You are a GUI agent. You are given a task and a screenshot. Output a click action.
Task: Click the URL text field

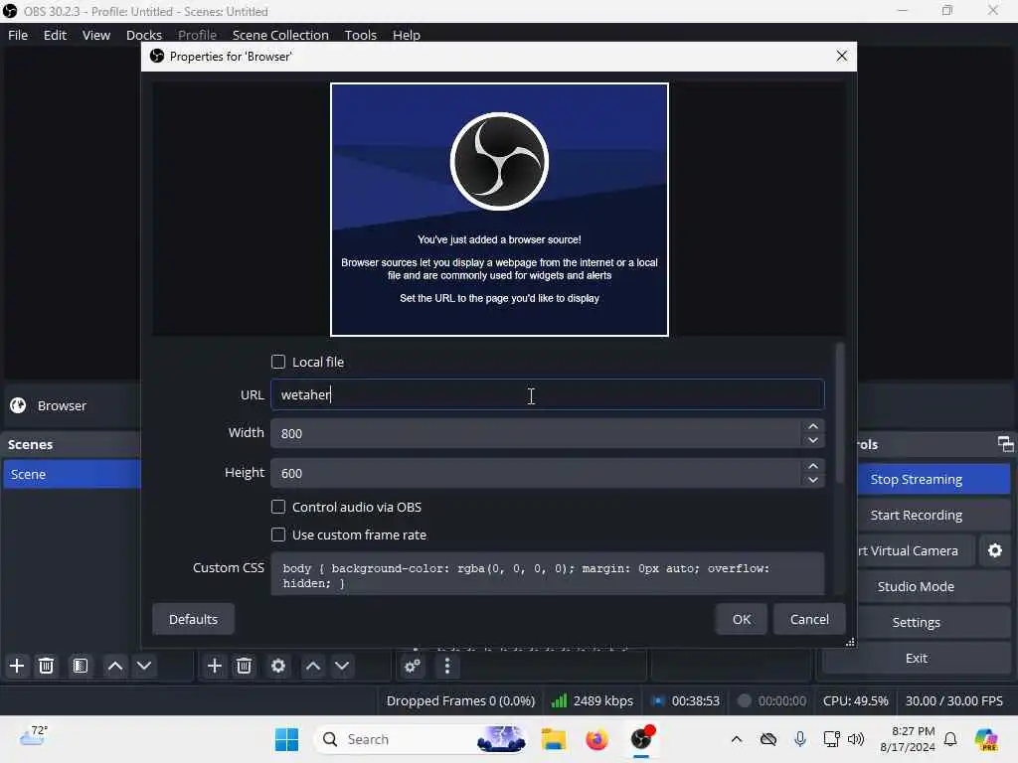(x=548, y=394)
